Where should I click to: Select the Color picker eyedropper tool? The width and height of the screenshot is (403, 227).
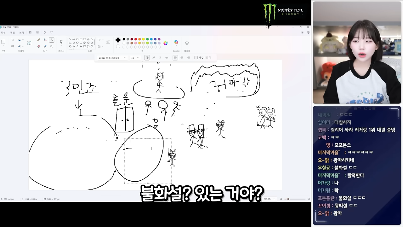click(x=45, y=46)
